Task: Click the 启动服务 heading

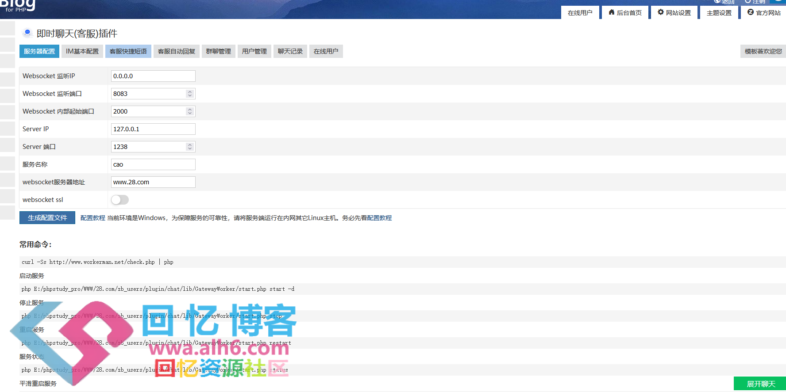Action: [32, 276]
